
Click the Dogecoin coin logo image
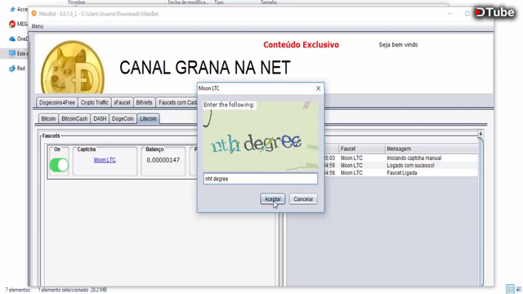(73, 67)
